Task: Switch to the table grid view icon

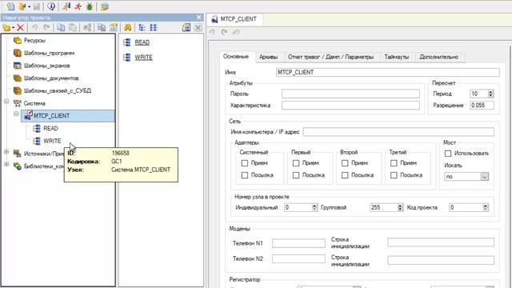Action: pos(154,28)
